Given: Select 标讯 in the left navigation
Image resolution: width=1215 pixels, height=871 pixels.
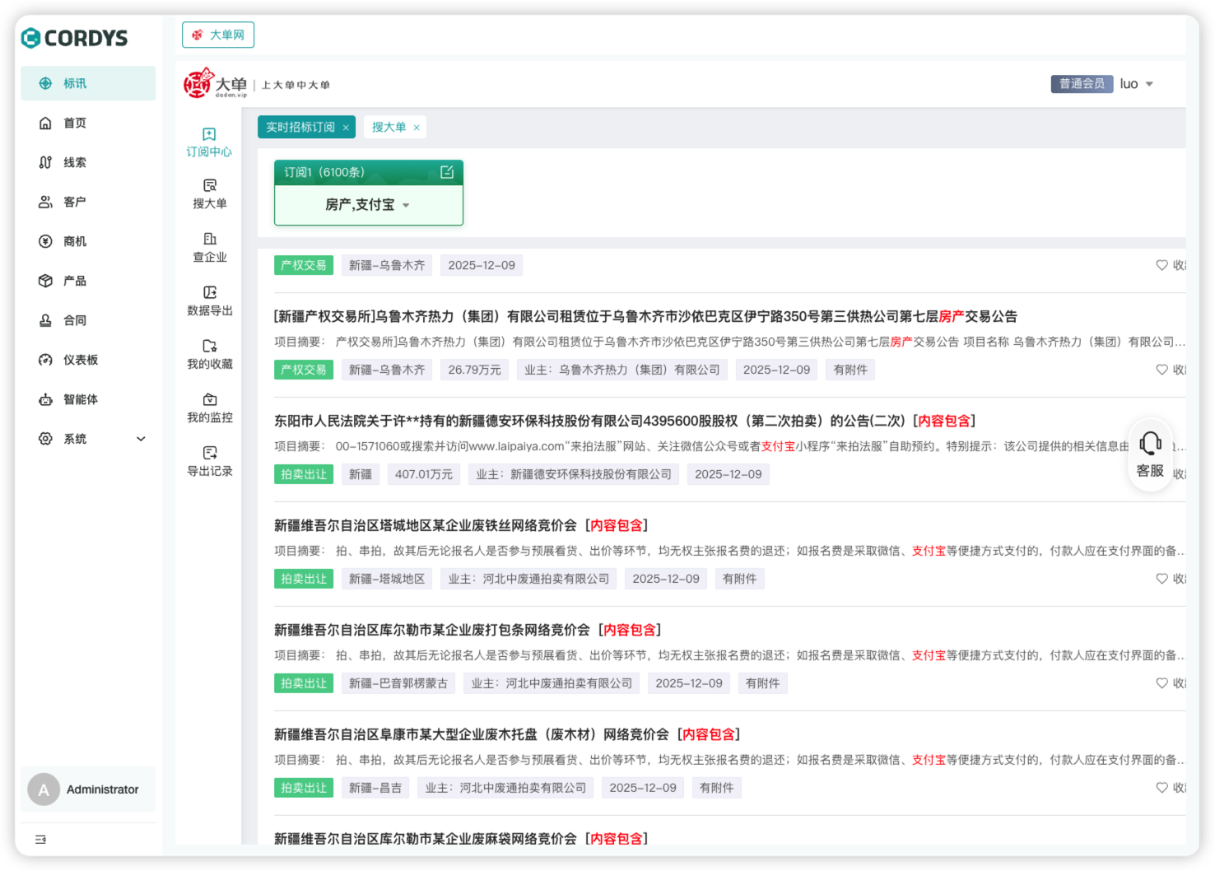Looking at the screenshot, I should (x=74, y=83).
